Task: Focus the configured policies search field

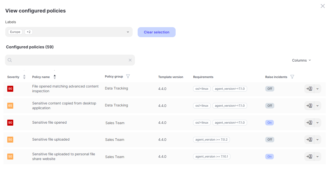Action: click(x=70, y=60)
